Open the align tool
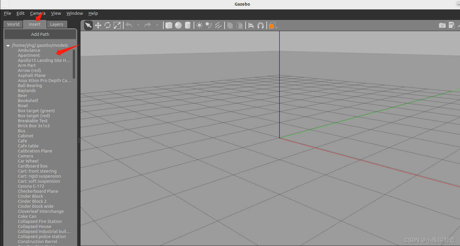Image resolution: width=460 pixels, height=246 pixels. 251,26
